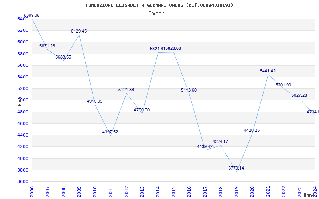
Task: Click the 4800 y-axis value
Action: (23, 112)
